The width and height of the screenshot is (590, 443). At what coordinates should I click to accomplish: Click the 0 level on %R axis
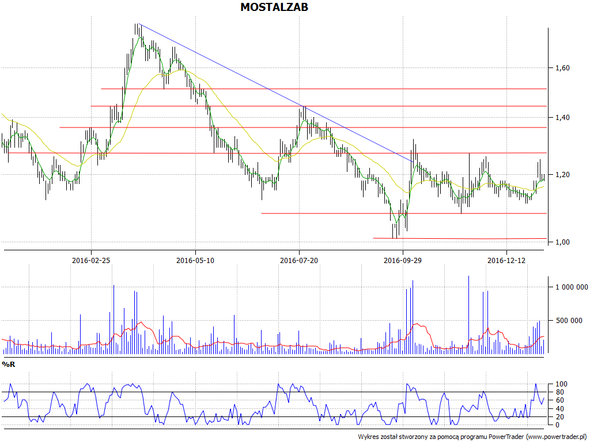pos(558,425)
